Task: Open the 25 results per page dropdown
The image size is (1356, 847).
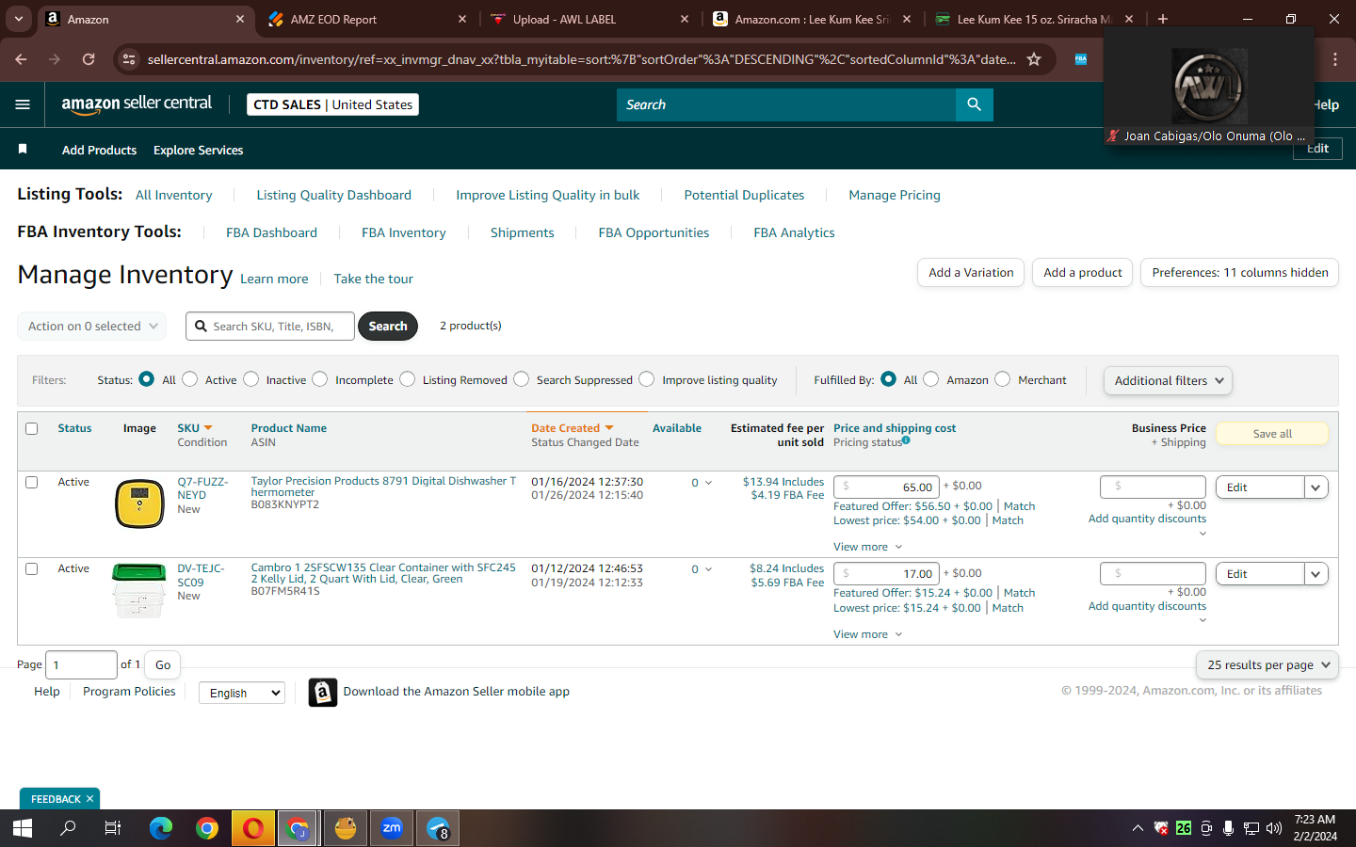Action: point(1267,664)
